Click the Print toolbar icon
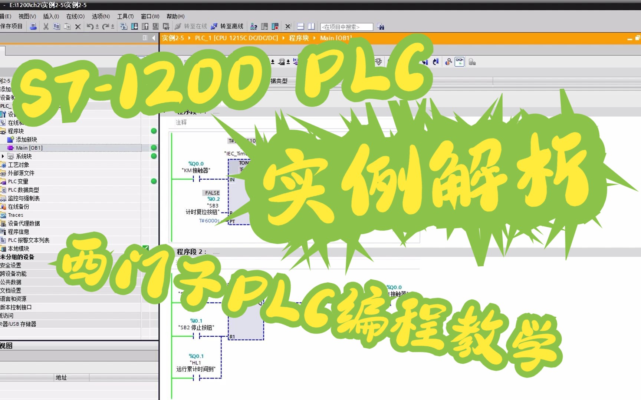 point(33,26)
